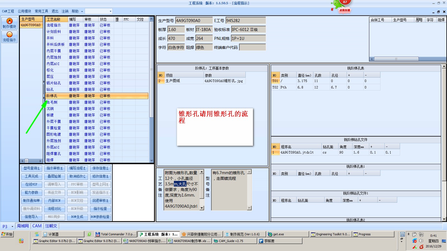
Task: Open the P3 dropdown arrow
Action: click(12, 226)
